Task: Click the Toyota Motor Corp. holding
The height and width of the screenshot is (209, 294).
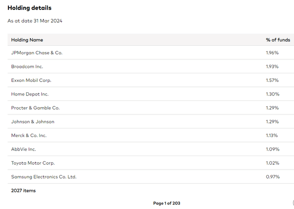Action: click(x=33, y=163)
